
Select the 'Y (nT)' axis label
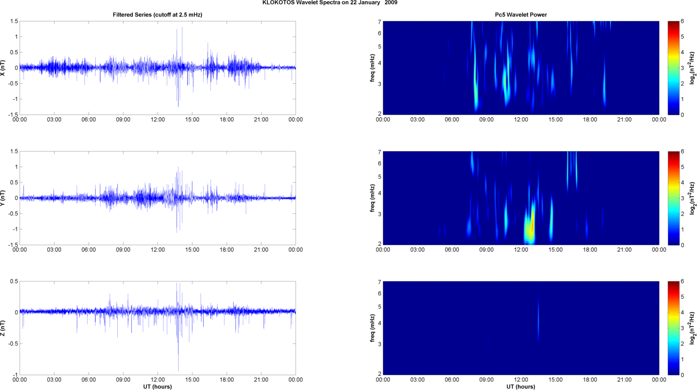pyautogui.click(x=3, y=198)
